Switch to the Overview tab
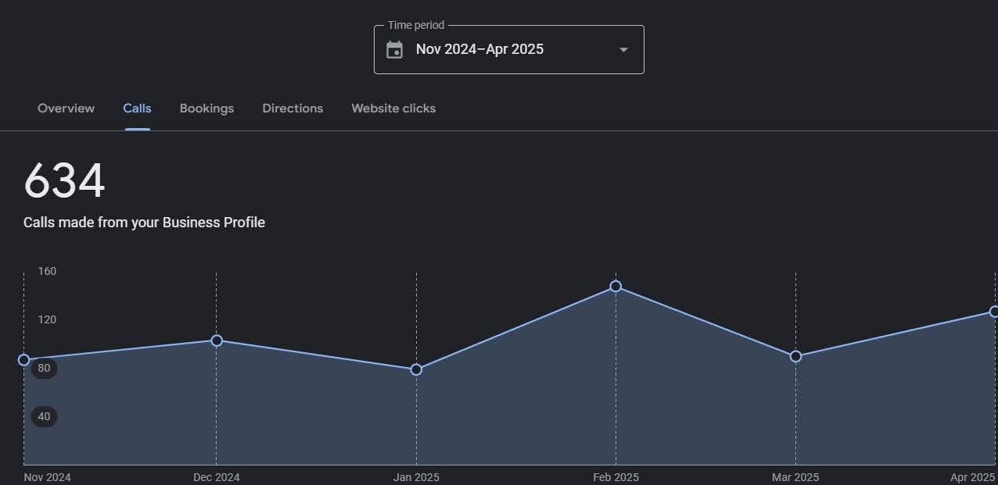Viewport: 998px width, 485px height. (x=66, y=109)
